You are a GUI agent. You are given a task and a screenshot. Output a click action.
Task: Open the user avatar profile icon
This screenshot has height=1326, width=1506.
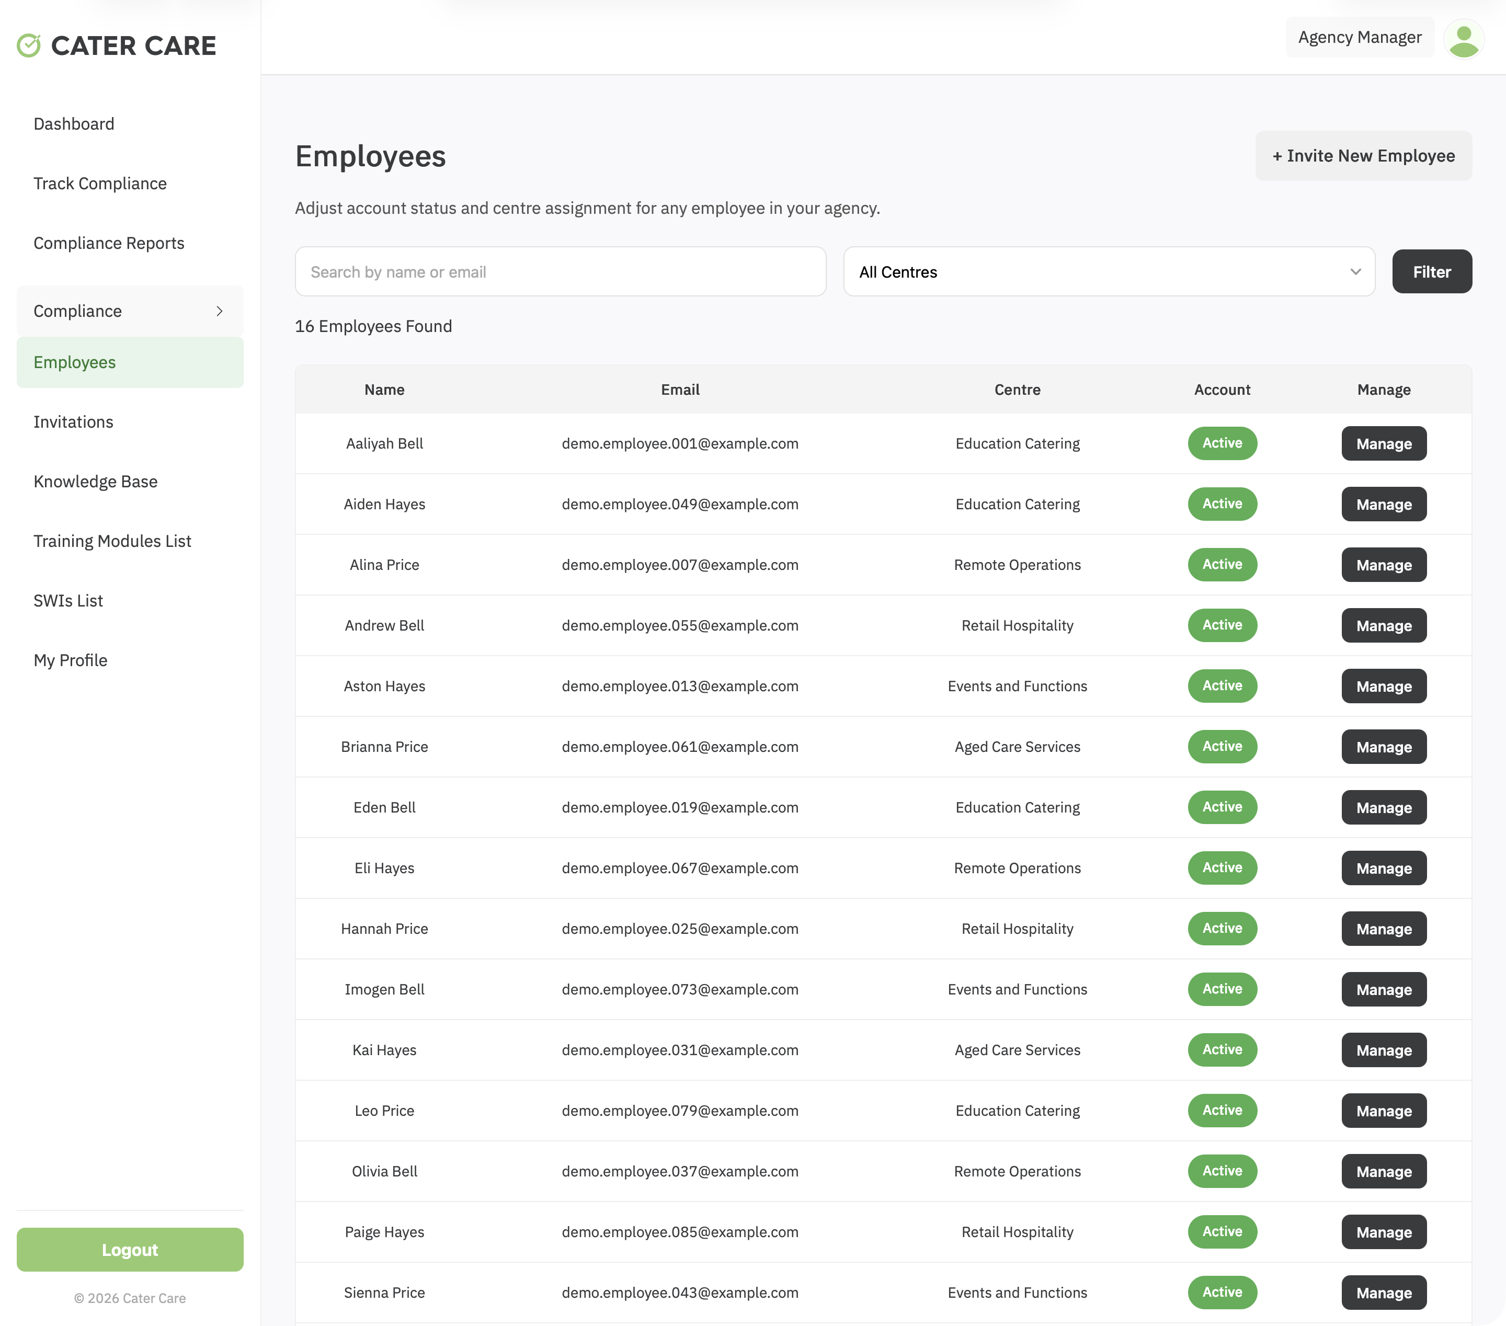point(1463,38)
